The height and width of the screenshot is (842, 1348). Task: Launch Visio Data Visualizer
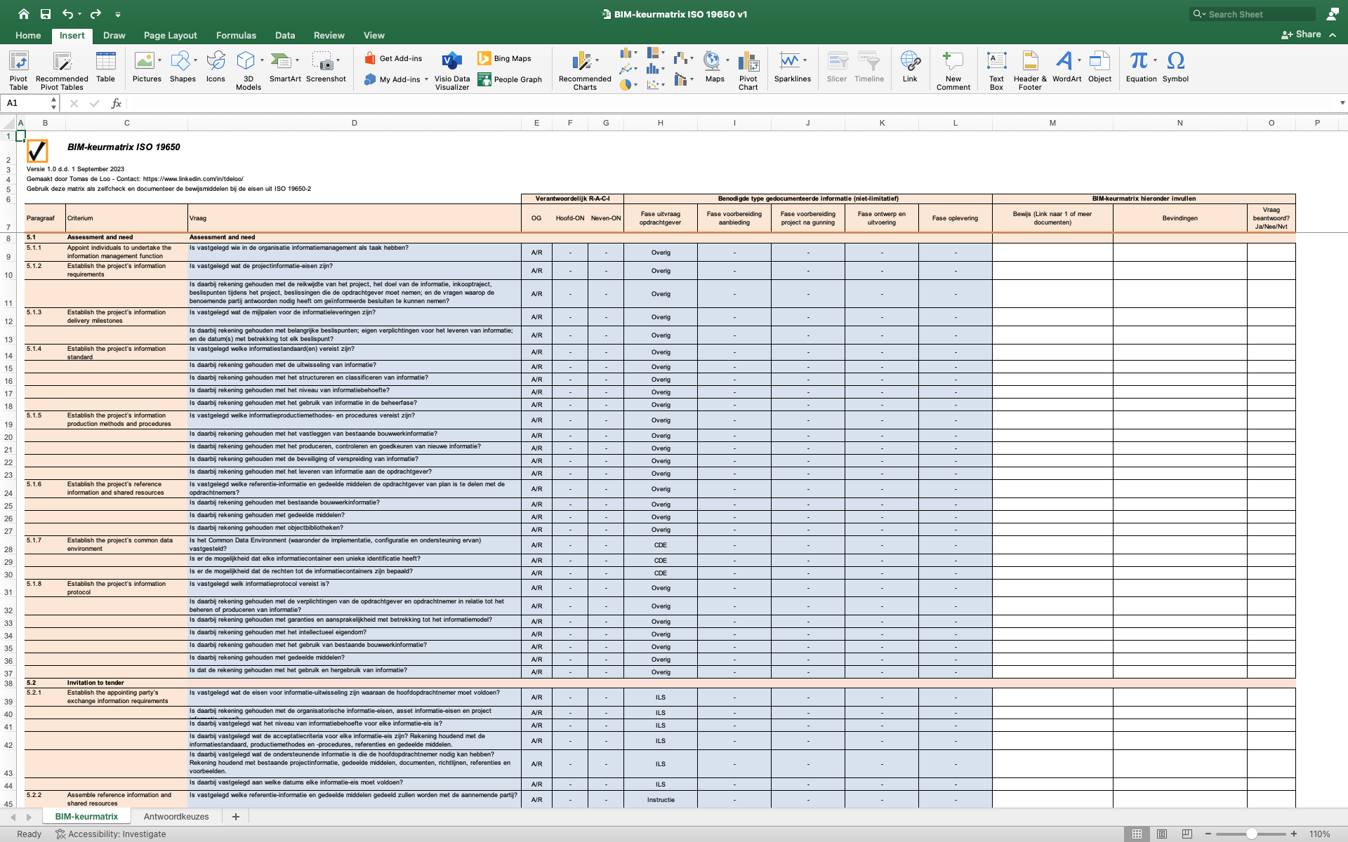tap(452, 70)
